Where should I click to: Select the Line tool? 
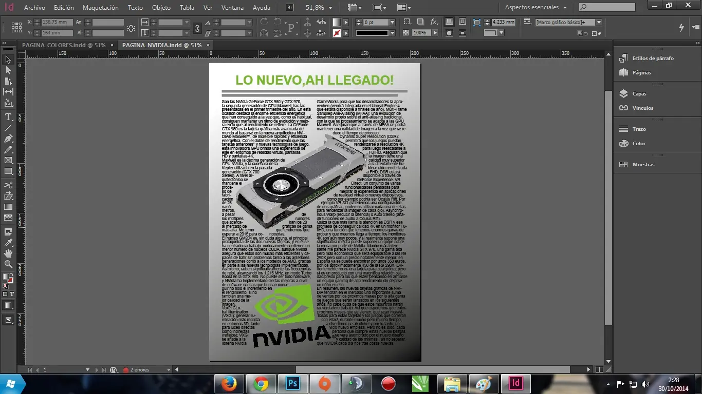[x=8, y=128]
